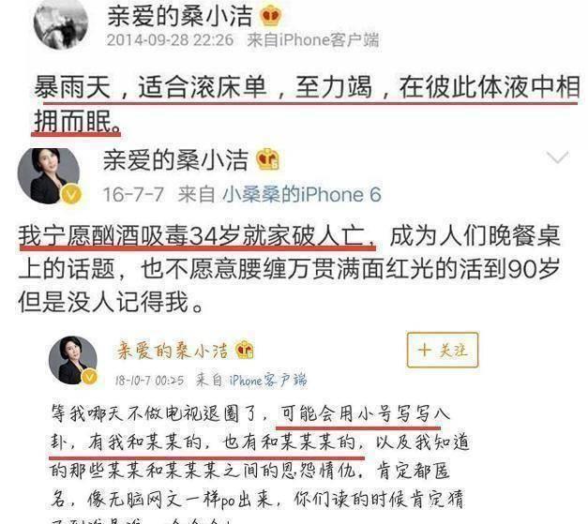The image size is (588, 524).
Task: Click the yellow V badge on the 16-7-7 avatar
Action: pyautogui.click(x=71, y=194)
